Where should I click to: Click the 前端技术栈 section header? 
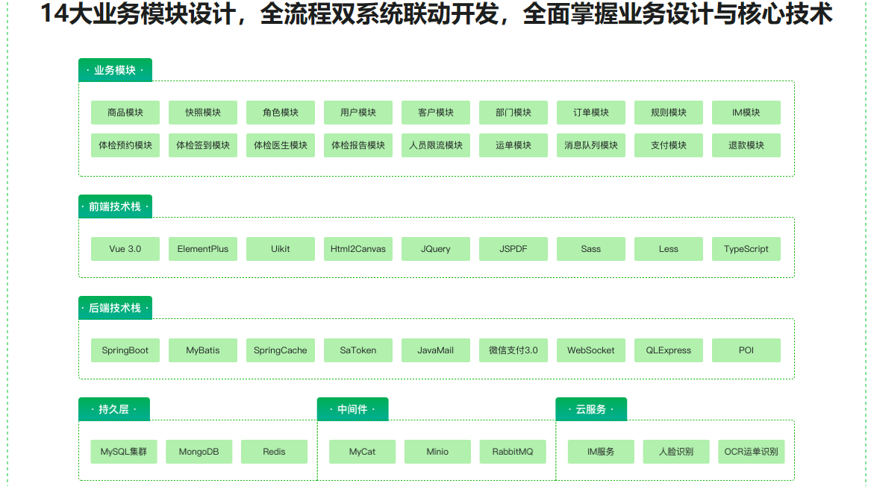click(115, 206)
